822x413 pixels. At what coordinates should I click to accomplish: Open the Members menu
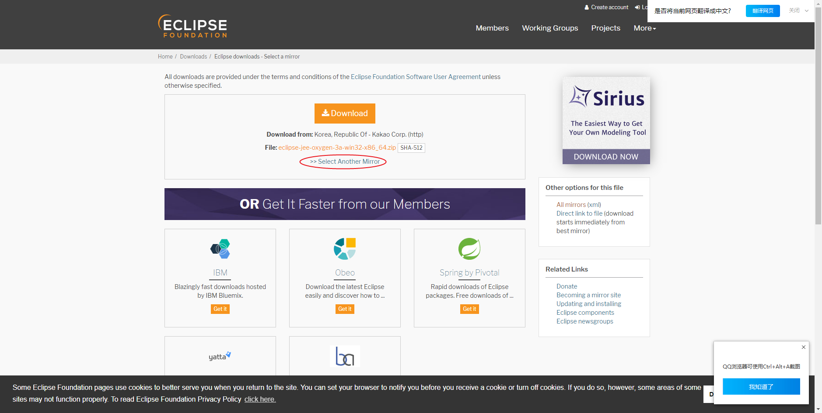click(492, 28)
